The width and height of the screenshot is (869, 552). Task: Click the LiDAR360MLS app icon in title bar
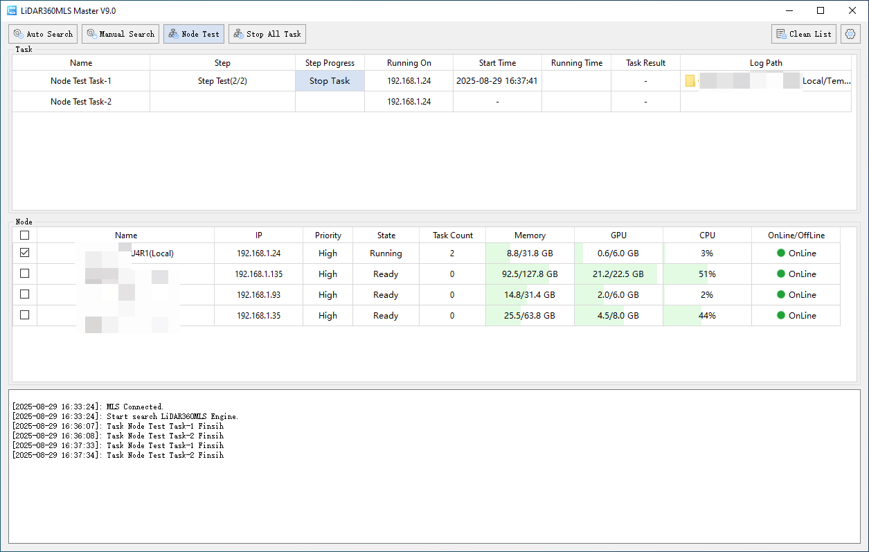point(12,10)
